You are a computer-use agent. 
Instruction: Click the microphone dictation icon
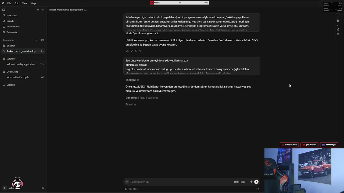252,182
